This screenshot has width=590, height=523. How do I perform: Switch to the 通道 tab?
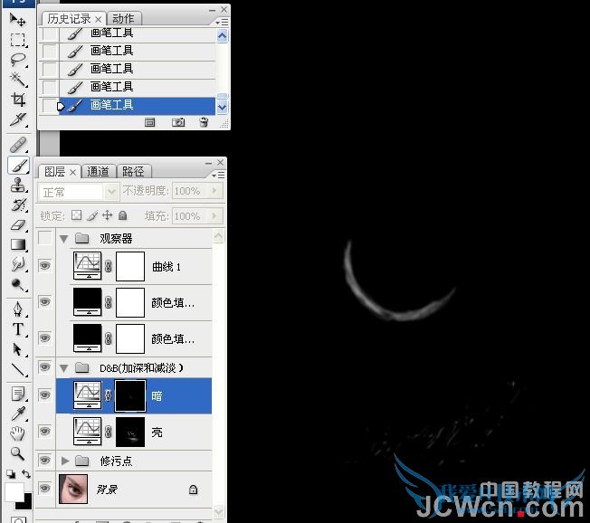point(99,172)
